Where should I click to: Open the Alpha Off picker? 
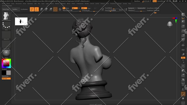pos(6,35)
